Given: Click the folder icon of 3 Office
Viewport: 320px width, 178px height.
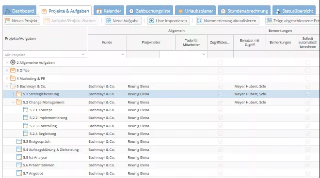Looking at the screenshot, I should click(13, 70).
